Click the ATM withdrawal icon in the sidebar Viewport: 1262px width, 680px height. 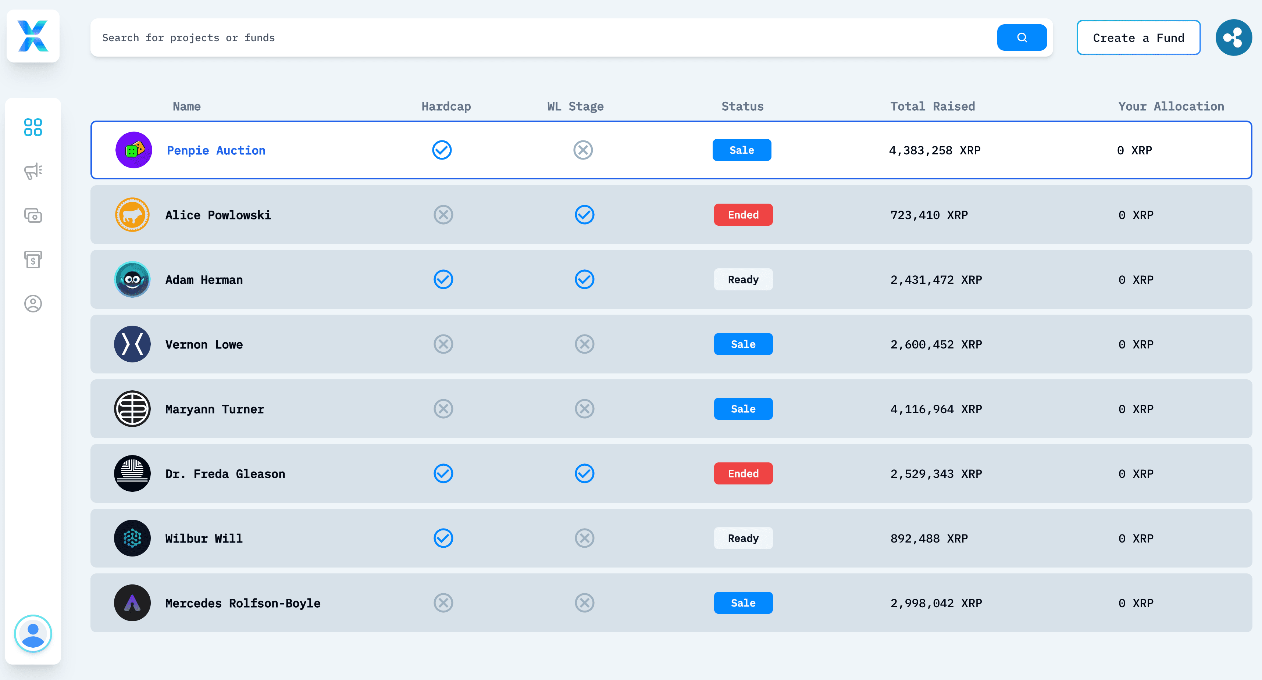click(33, 260)
